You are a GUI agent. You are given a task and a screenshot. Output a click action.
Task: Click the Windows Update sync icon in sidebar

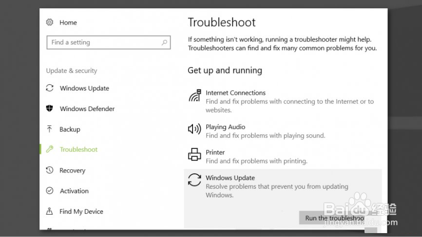click(50, 88)
